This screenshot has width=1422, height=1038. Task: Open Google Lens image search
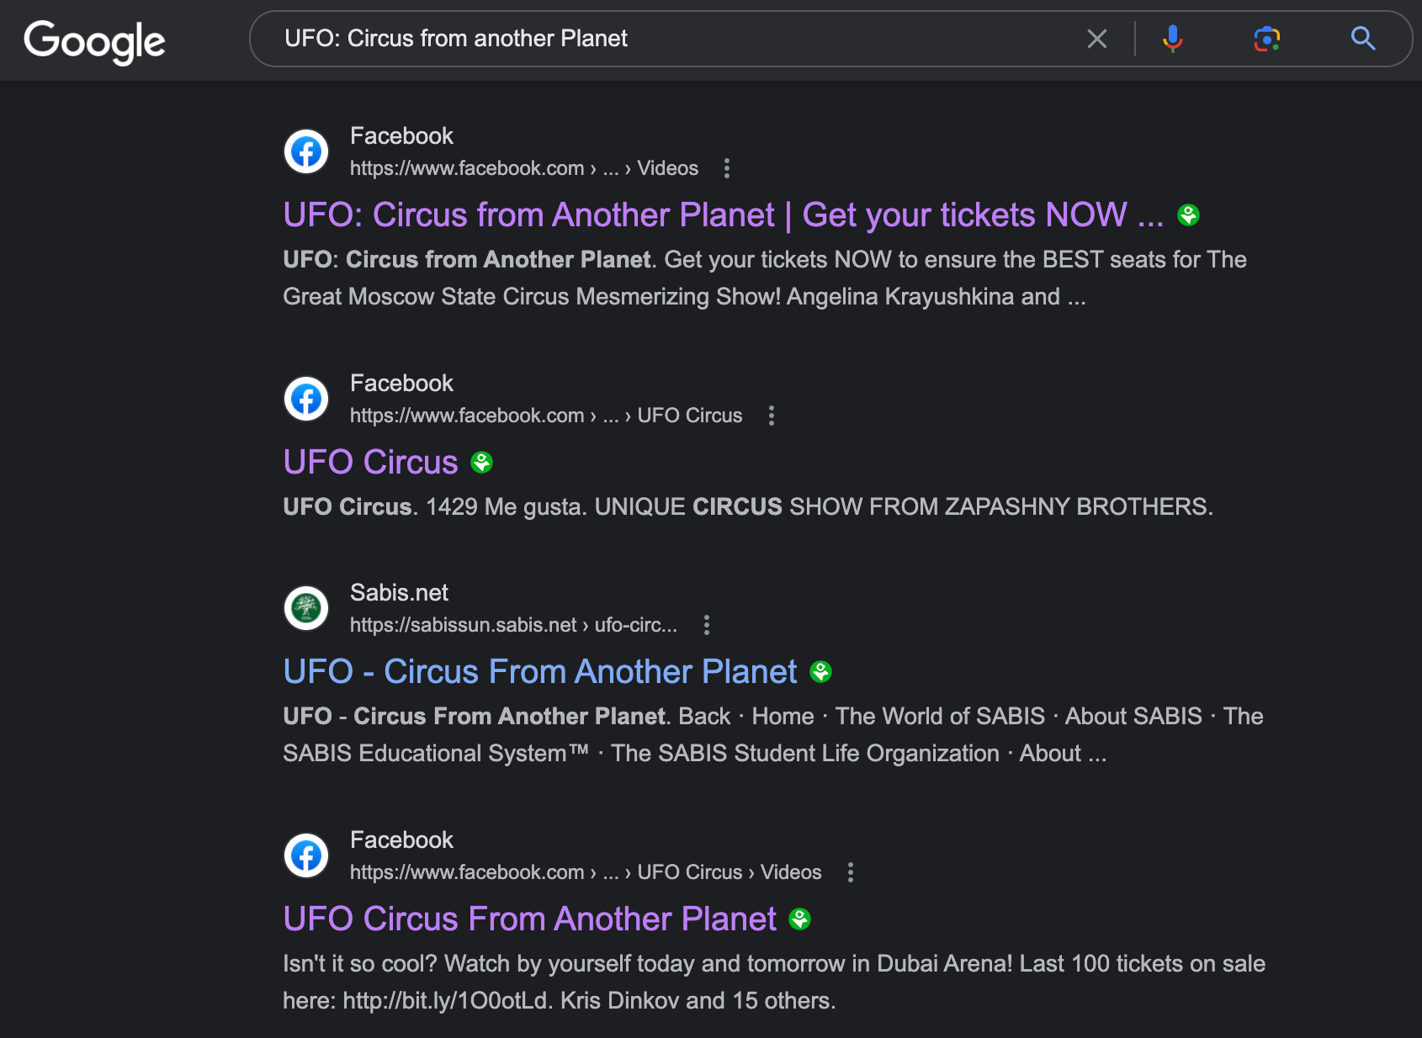click(x=1266, y=39)
